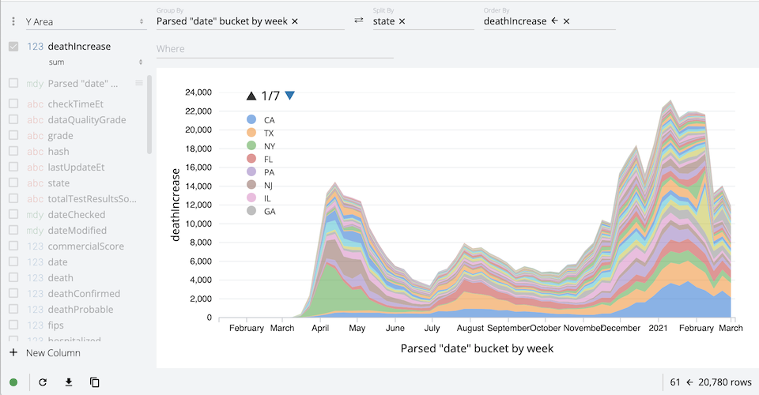Open the sum aggregation dropdown
Screen dimensions: 759x395
click(96, 62)
